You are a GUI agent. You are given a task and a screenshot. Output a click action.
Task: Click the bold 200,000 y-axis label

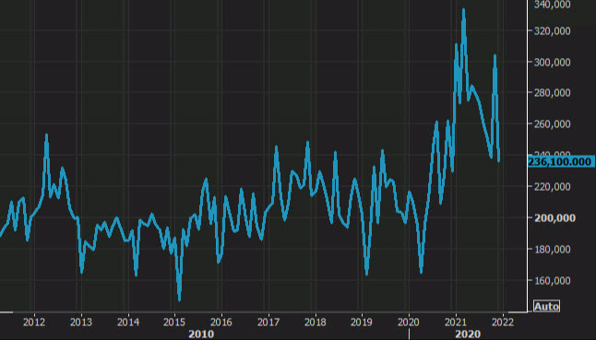pyautogui.click(x=554, y=217)
